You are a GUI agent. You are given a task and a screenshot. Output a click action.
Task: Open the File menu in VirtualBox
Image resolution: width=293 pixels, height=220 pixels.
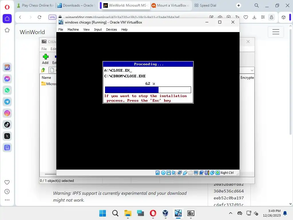coord(61,30)
